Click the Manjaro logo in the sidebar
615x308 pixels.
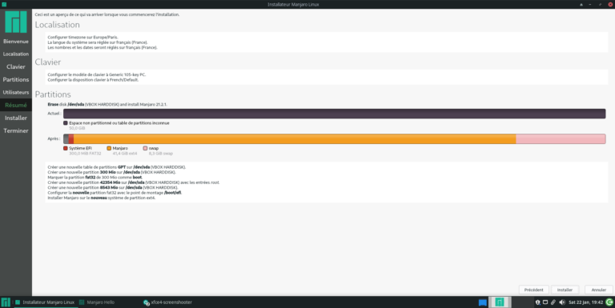[x=16, y=22]
